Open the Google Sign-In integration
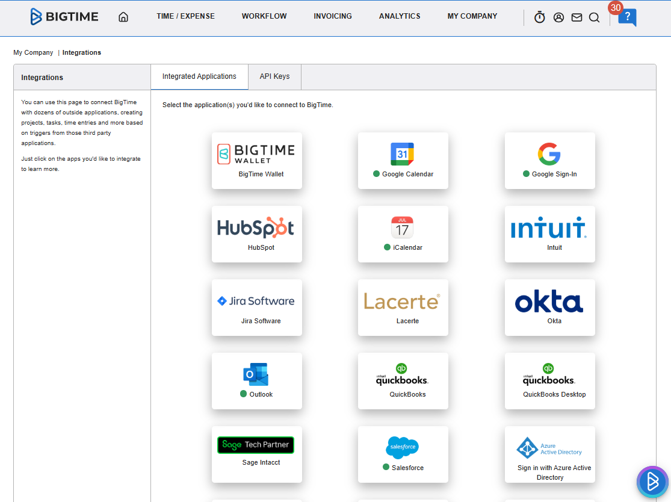Screen dimensions: 671x502 [x=550, y=161]
